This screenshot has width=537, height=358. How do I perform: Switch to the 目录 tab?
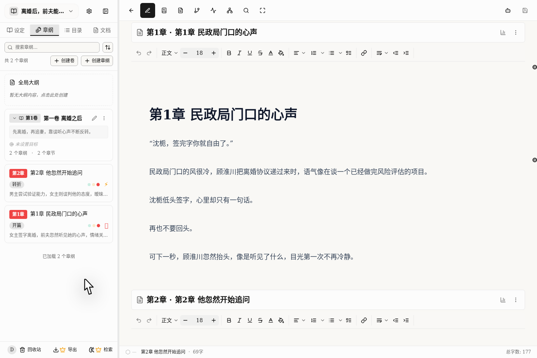(73, 30)
